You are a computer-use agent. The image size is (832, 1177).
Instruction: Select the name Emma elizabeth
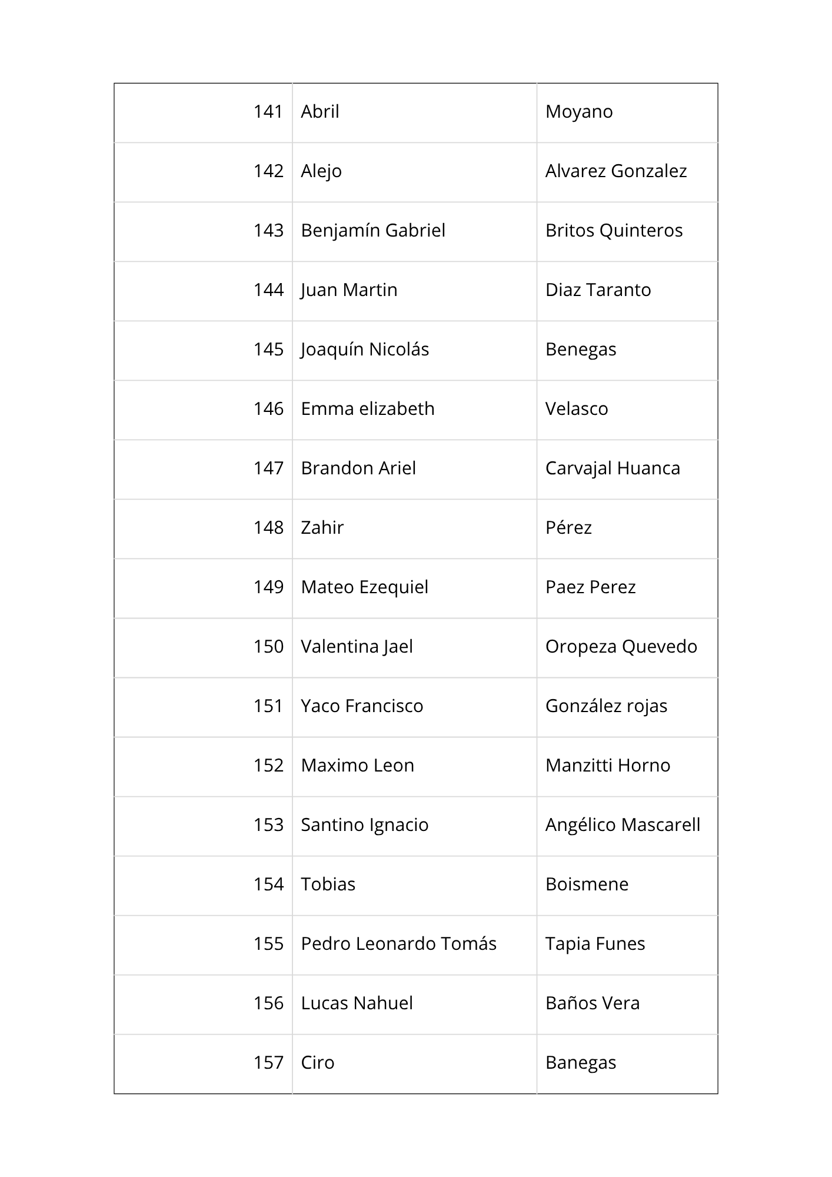pyautogui.click(x=368, y=409)
